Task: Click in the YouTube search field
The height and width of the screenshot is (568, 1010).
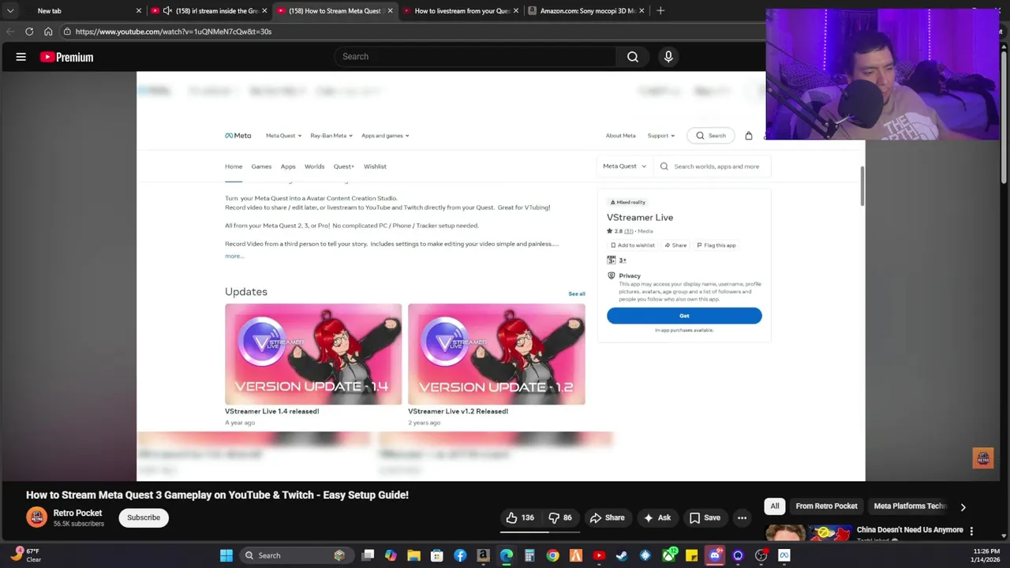Action: click(475, 57)
